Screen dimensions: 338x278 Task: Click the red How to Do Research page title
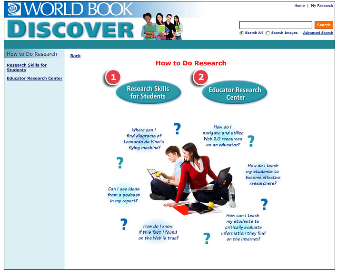[x=191, y=63]
